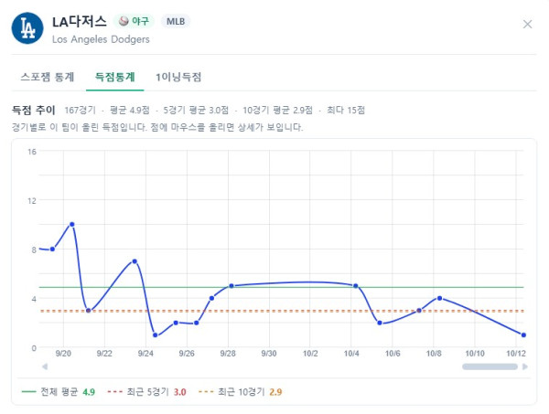Close the team stats panel

coord(527,24)
